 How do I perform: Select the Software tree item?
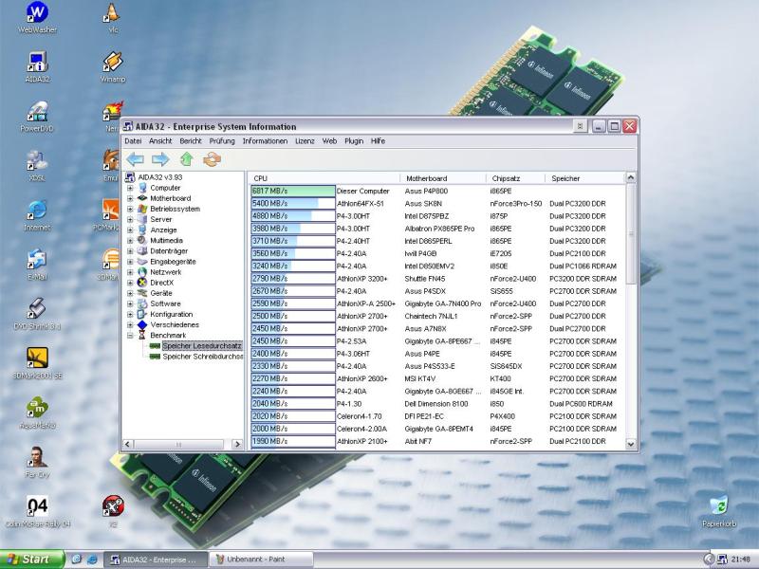pyautogui.click(x=165, y=303)
